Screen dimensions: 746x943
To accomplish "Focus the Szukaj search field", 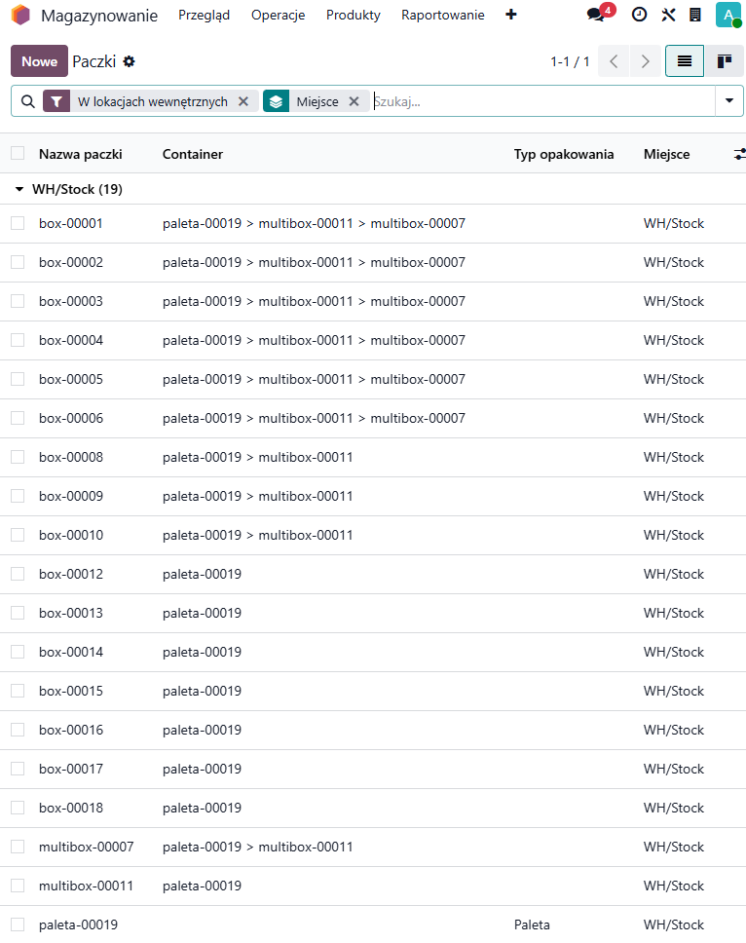I will [x=541, y=101].
